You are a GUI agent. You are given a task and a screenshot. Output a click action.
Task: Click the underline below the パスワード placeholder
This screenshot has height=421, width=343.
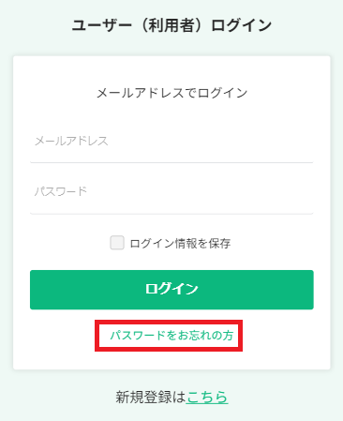point(171,214)
